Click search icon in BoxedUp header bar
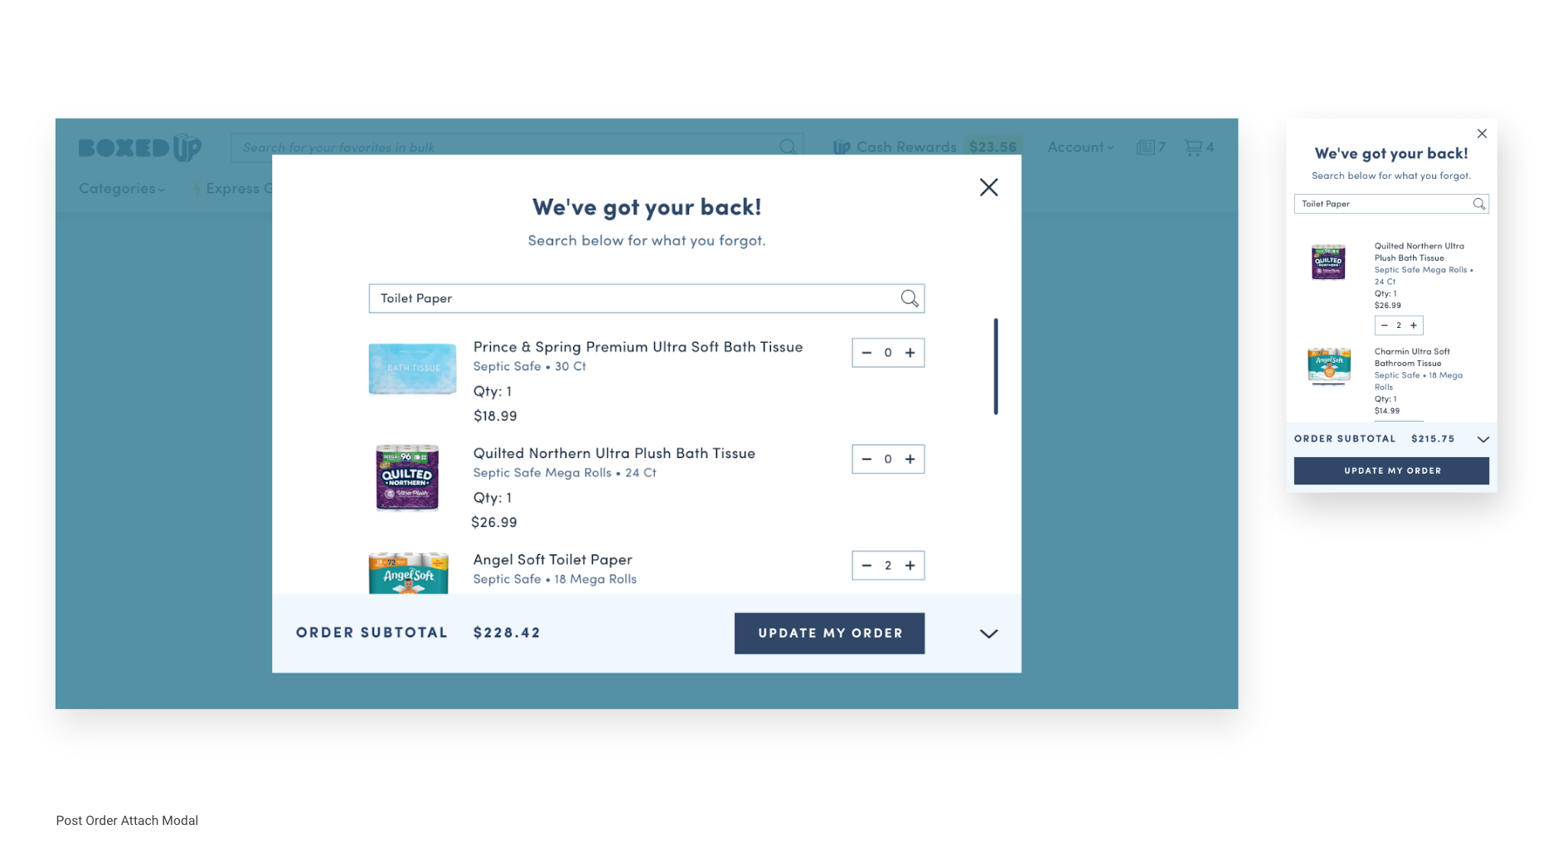1553x868 pixels. tap(788, 147)
